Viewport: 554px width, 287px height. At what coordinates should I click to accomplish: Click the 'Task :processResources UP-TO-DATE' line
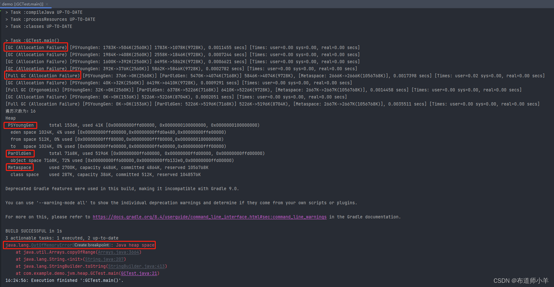tap(50, 20)
